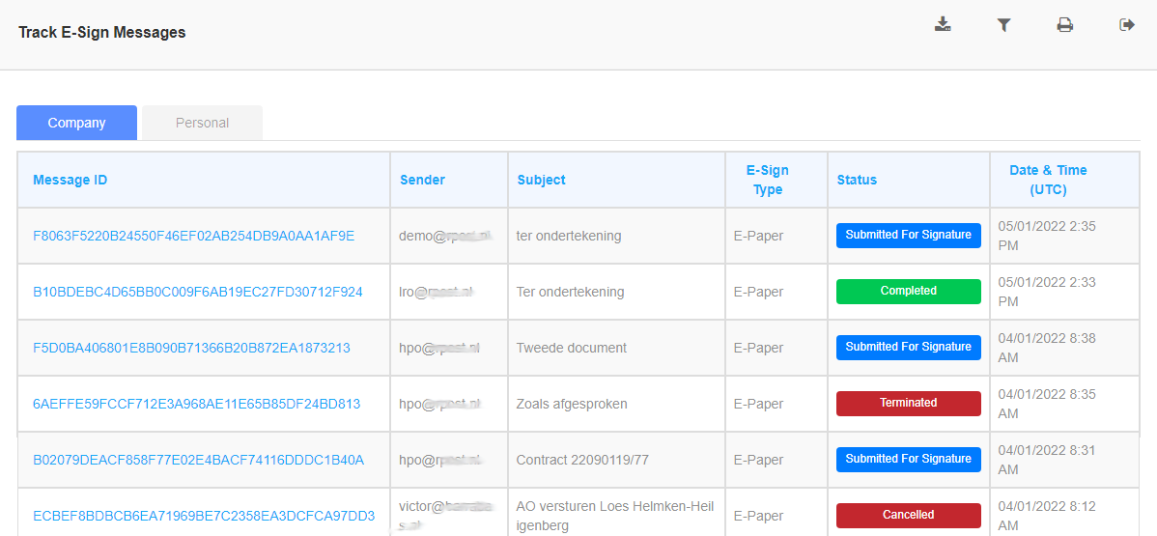The height and width of the screenshot is (536, 1157).
Task: Switch to the Personal tab
Action: click(203, 123)
